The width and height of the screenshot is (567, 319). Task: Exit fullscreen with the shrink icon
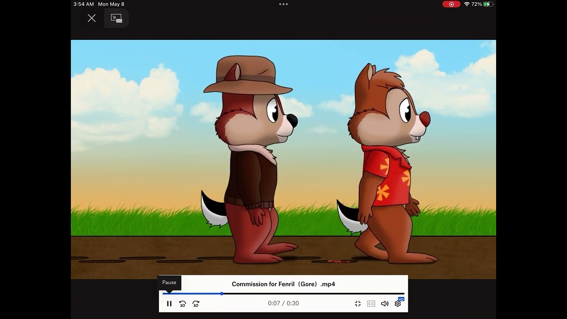coord(358,303)
